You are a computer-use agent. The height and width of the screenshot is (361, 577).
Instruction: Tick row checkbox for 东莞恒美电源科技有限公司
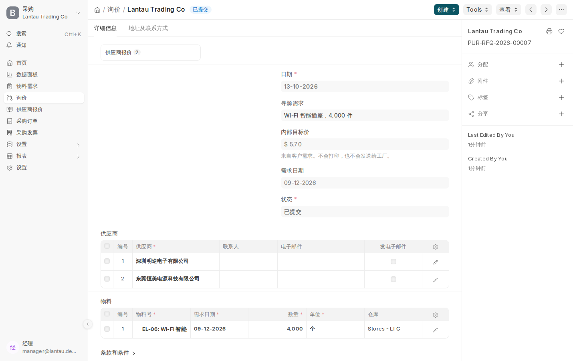coord(107,279)
